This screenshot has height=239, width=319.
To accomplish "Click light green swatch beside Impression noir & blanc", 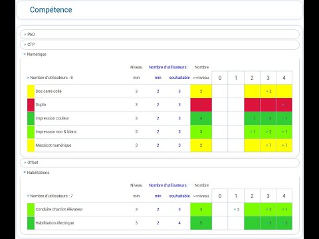I will pyautogui.click(x=31, y=131).
